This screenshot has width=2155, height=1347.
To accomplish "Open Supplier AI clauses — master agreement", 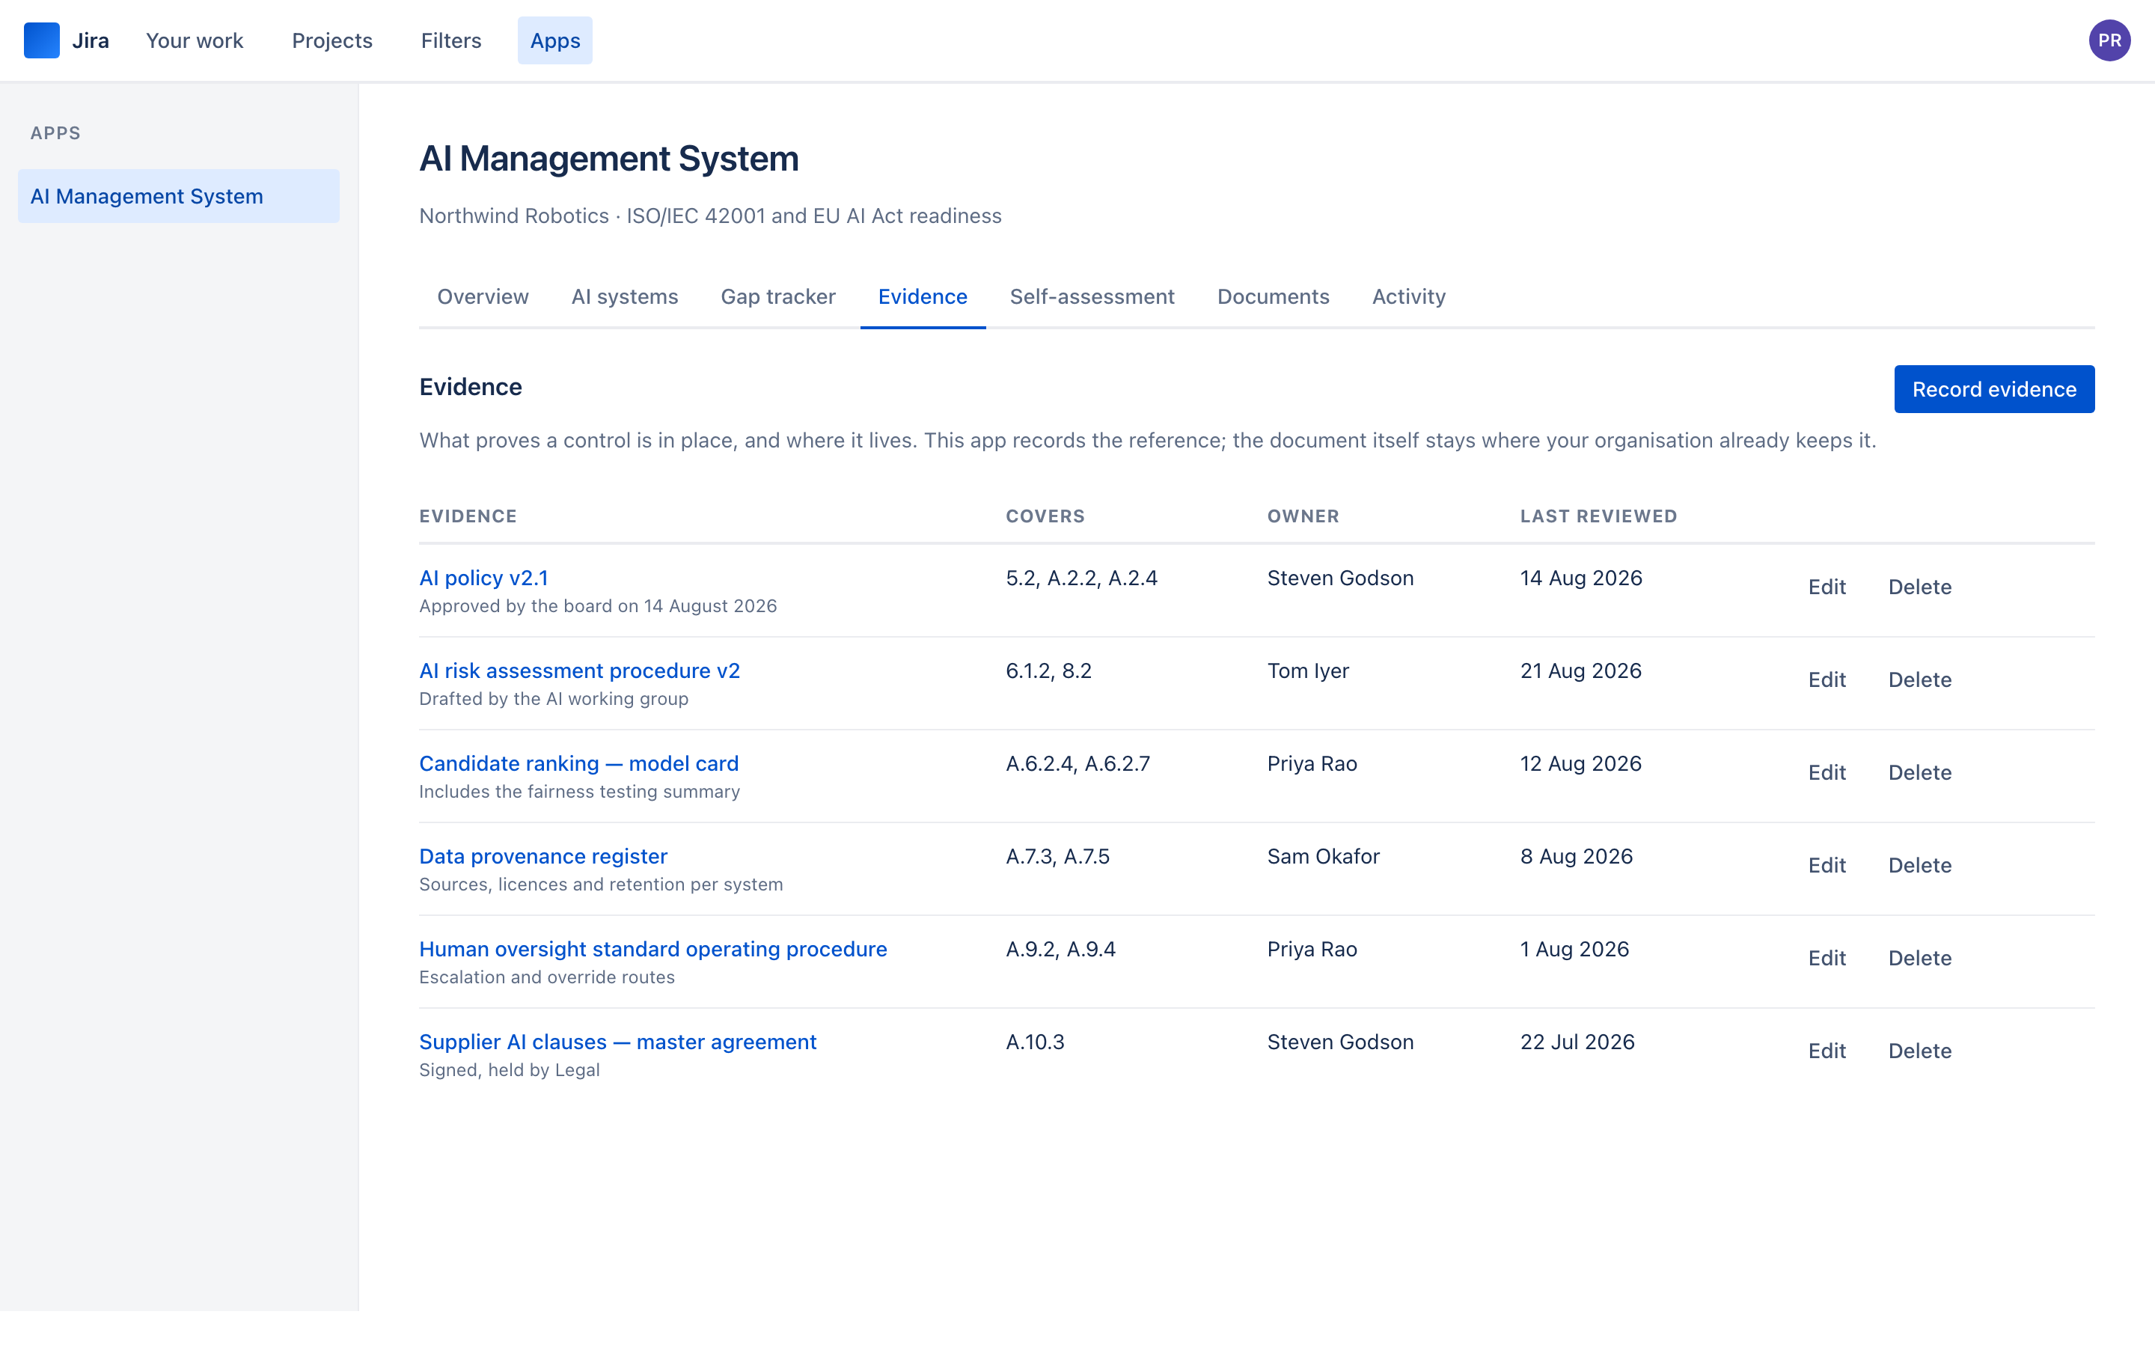I will point(617,1042).
